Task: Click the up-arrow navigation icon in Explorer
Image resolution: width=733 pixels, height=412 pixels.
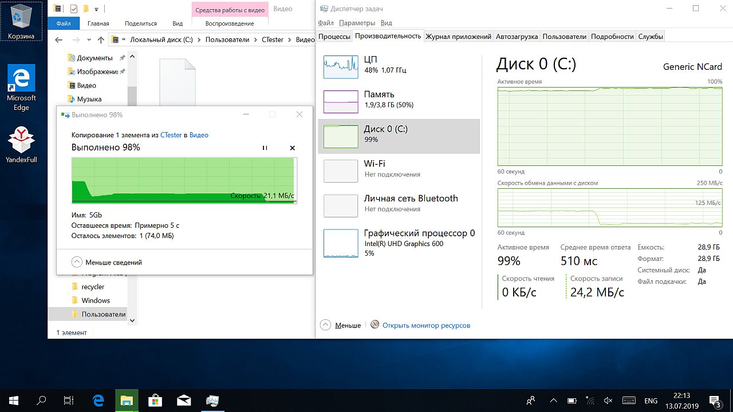Action: [x=101, y=40]
